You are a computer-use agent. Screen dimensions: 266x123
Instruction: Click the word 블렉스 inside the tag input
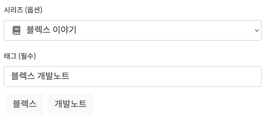pyautogui.click(x=23, y=76)
